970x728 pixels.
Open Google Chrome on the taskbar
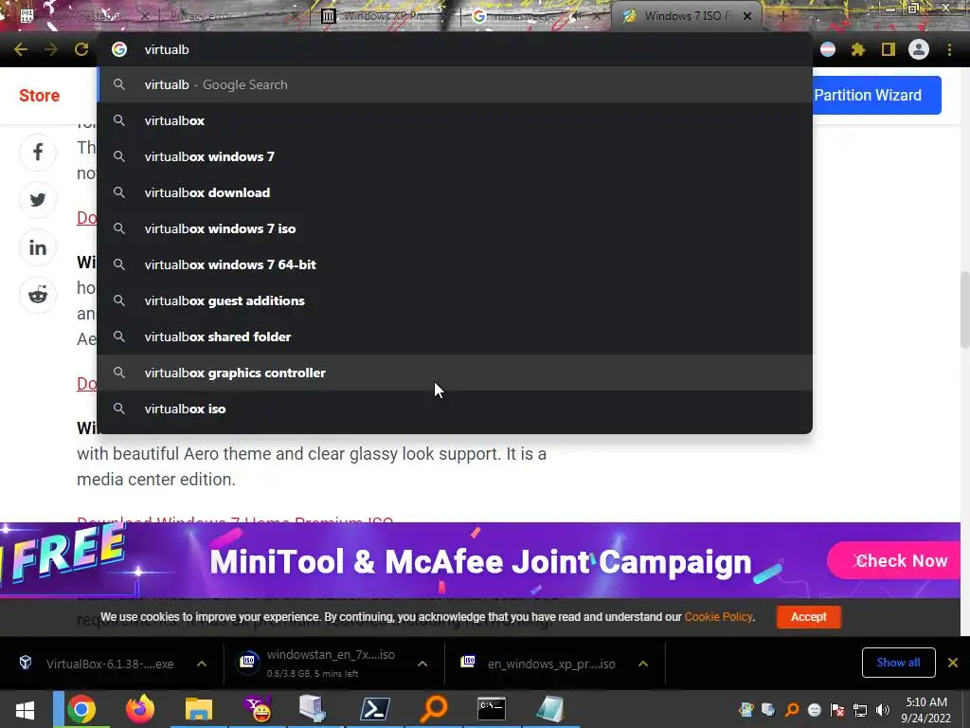tap(81, 709)
